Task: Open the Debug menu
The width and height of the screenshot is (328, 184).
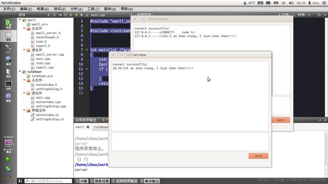Action: tap(60, 9)
